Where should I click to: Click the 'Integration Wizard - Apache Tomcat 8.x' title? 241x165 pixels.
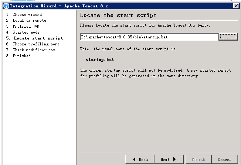click(59, 6)
